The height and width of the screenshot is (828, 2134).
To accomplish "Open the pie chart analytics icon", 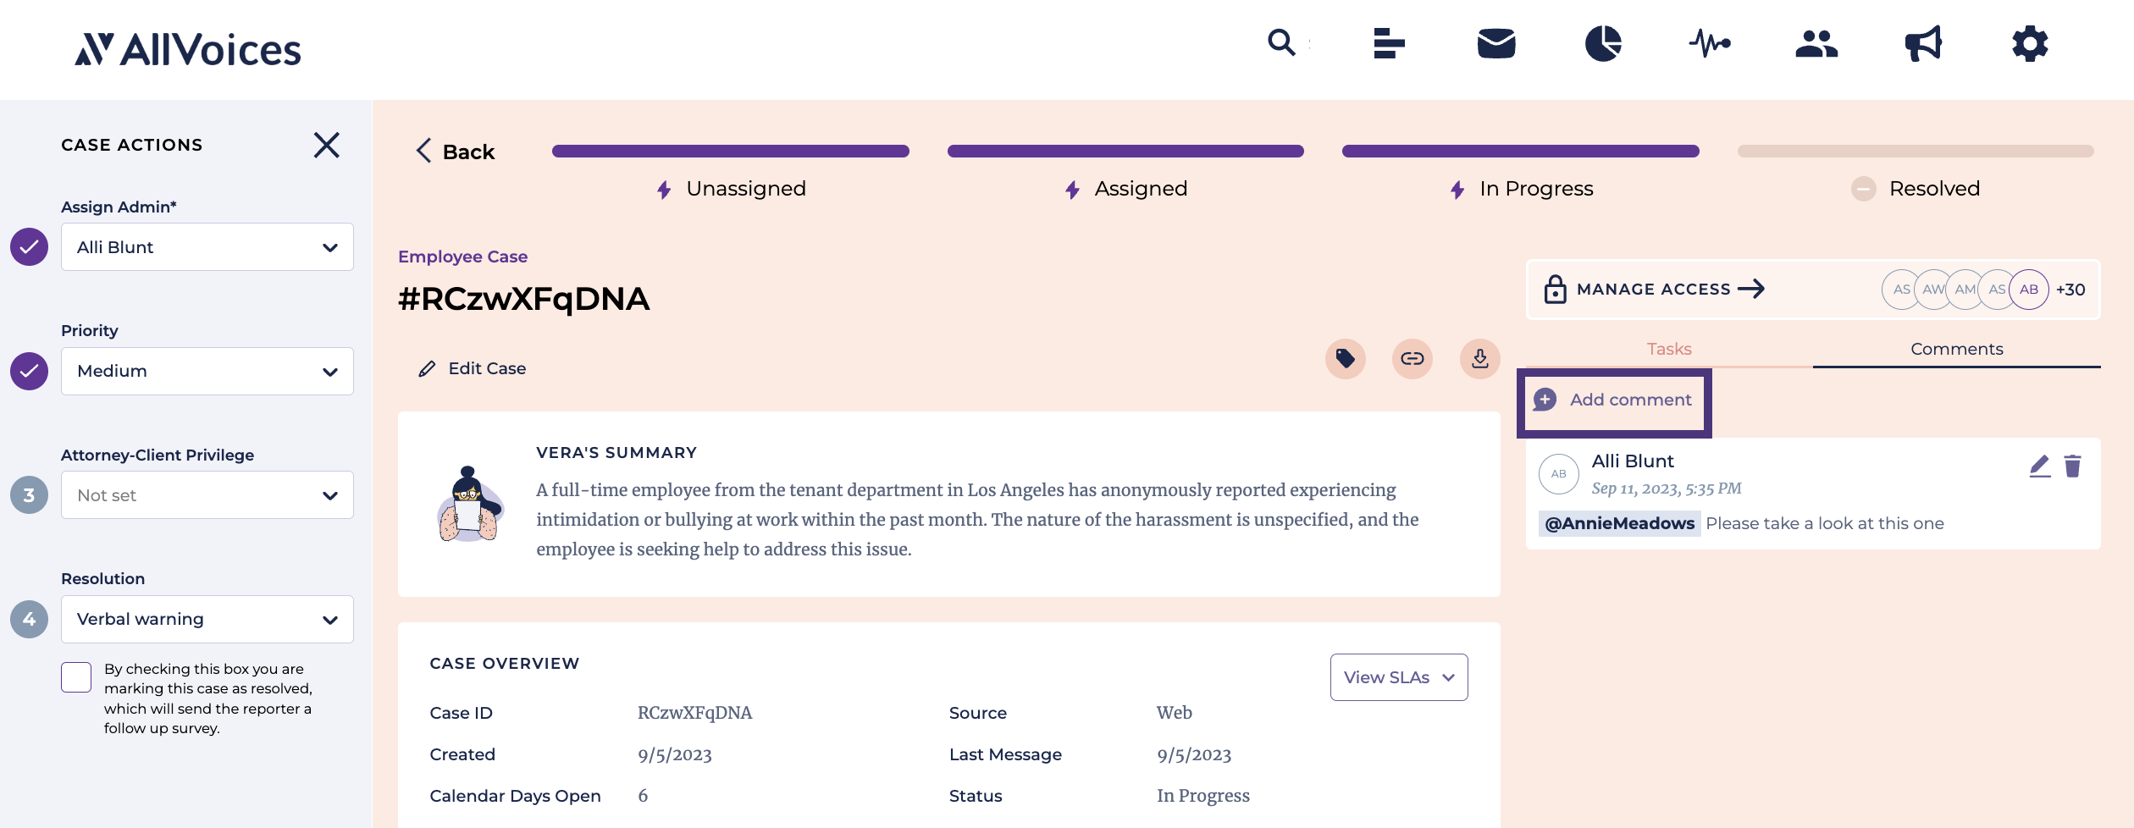I will (1603, 43).
